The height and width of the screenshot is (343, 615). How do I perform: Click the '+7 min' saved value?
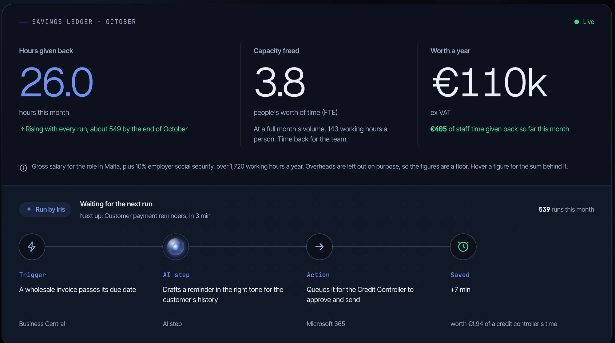click(460, 290)
